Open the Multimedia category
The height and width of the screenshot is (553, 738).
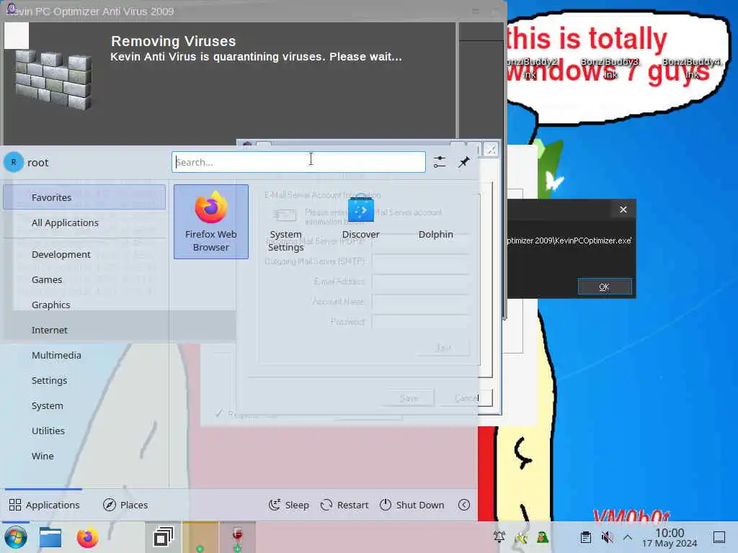tap(84, 356)
